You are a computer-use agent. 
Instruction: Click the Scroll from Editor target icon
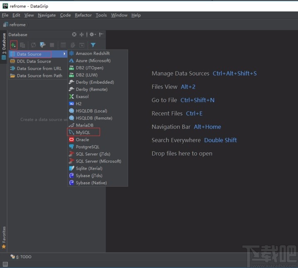click(74, 34)
